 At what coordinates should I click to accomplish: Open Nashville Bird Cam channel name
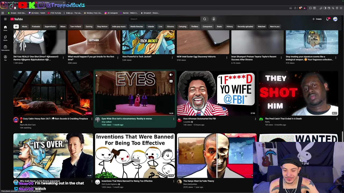coord(28,125)
